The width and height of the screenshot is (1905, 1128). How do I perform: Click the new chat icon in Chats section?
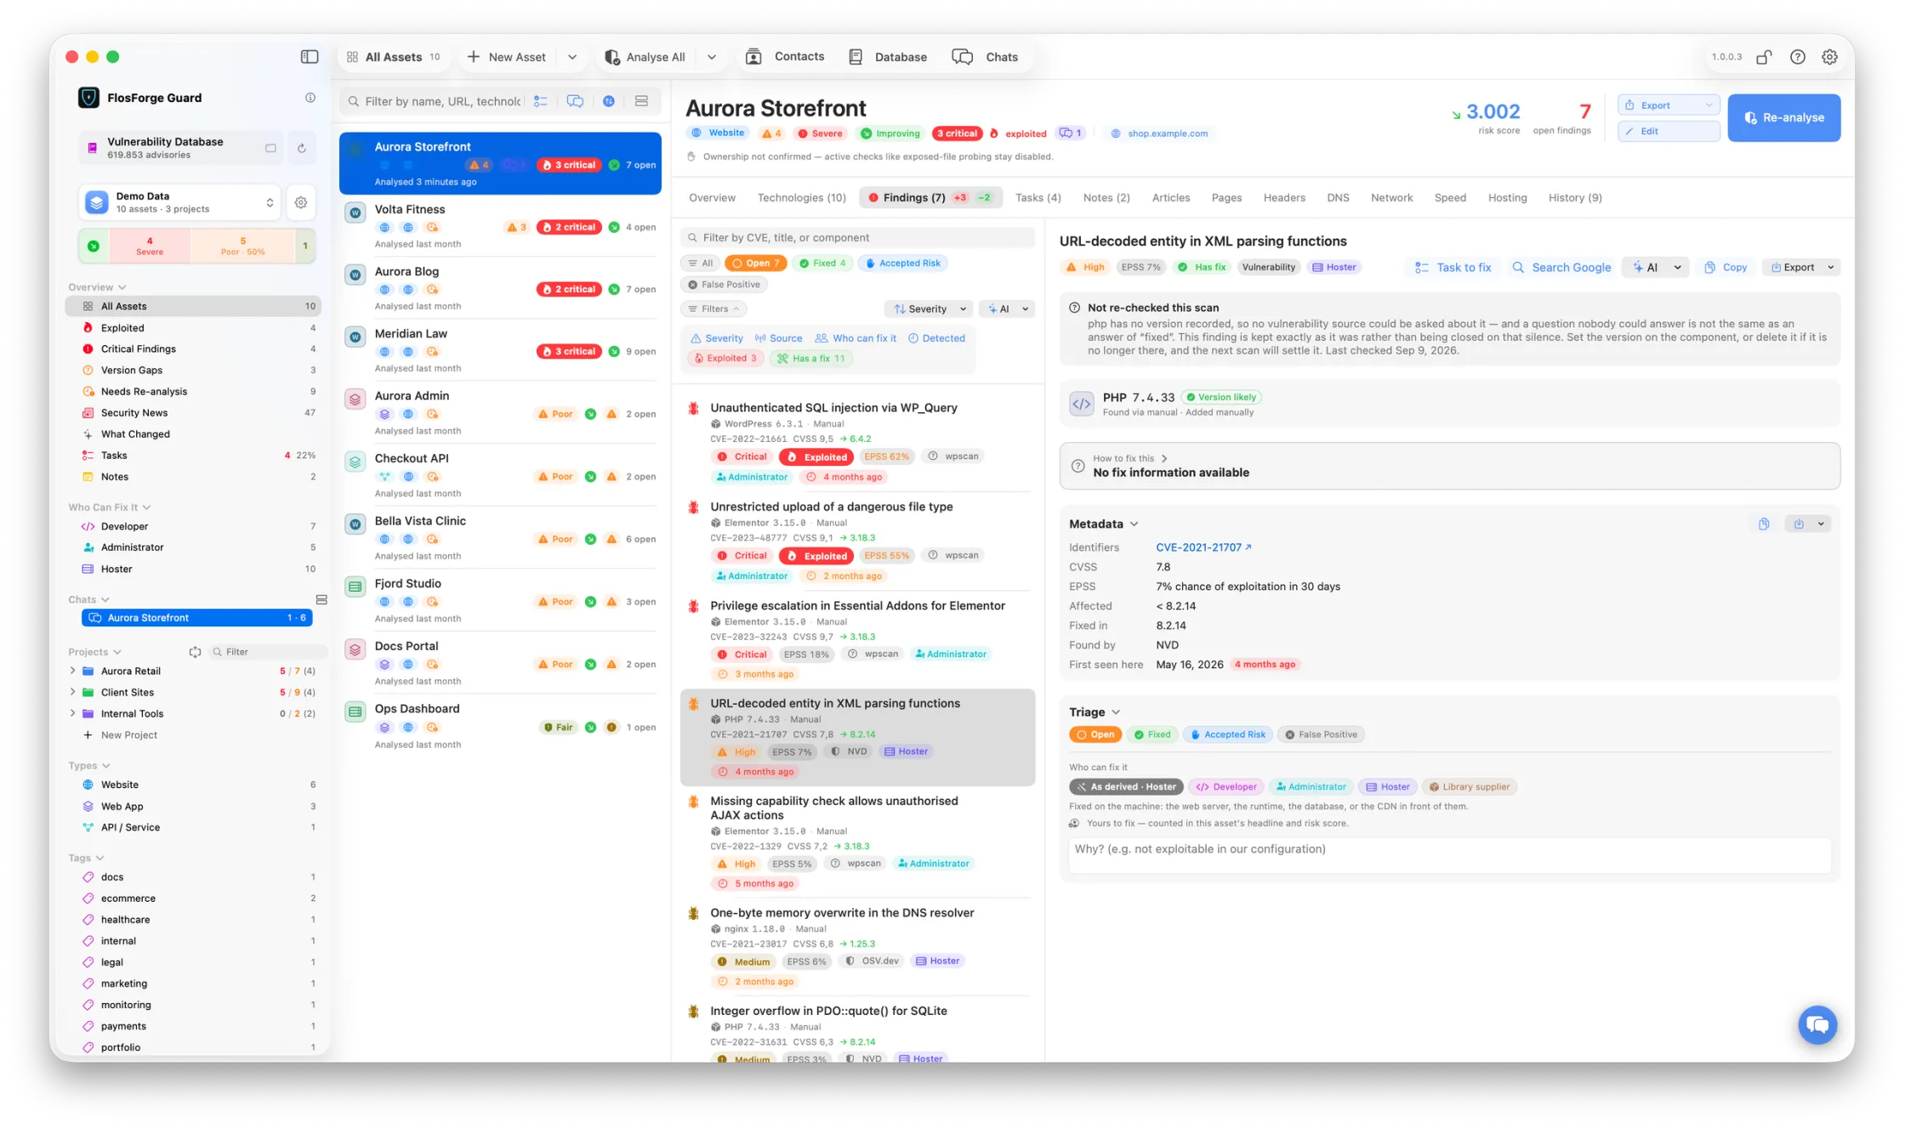(321, 600)
